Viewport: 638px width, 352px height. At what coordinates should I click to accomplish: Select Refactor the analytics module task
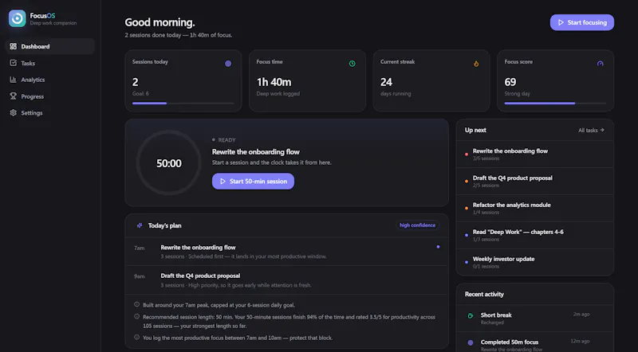click(534, 208)
